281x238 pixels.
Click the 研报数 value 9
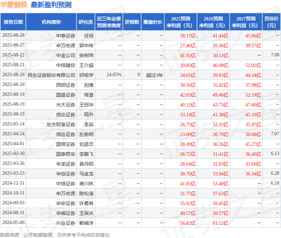click(137, 75)
